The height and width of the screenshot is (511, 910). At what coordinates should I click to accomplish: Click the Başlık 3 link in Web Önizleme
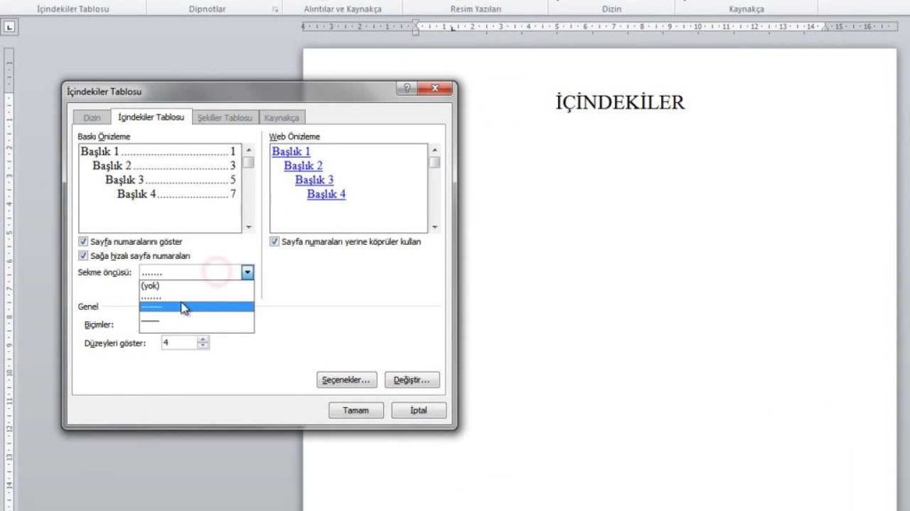click(x=314, y=179)
